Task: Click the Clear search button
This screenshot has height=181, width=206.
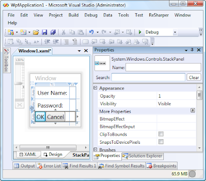Action: (194, 77)
